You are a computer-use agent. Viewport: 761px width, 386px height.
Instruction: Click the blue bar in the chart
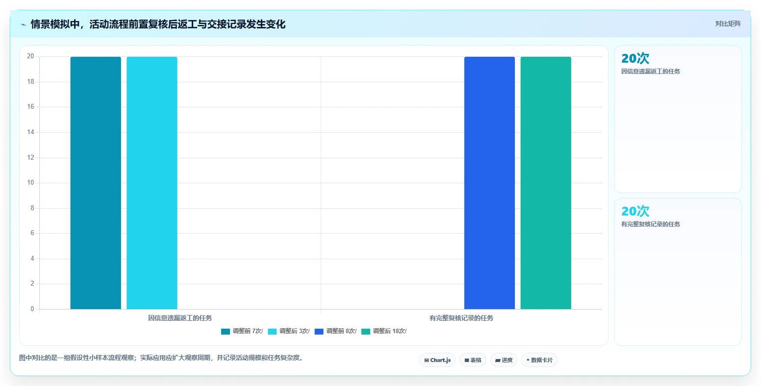pos(489,183)
